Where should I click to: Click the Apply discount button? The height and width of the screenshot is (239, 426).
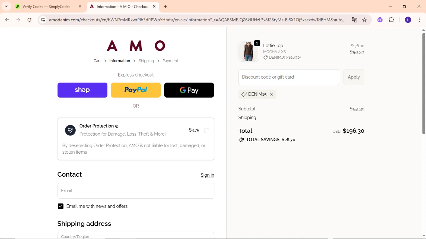(354, 77)
